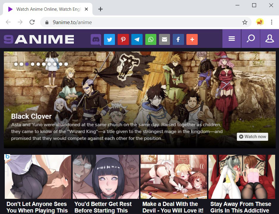Open "Don't Let Anyone Sees" ad thumbnail
Viewport: 279px width, 214px height.
[x=38, y=176]
